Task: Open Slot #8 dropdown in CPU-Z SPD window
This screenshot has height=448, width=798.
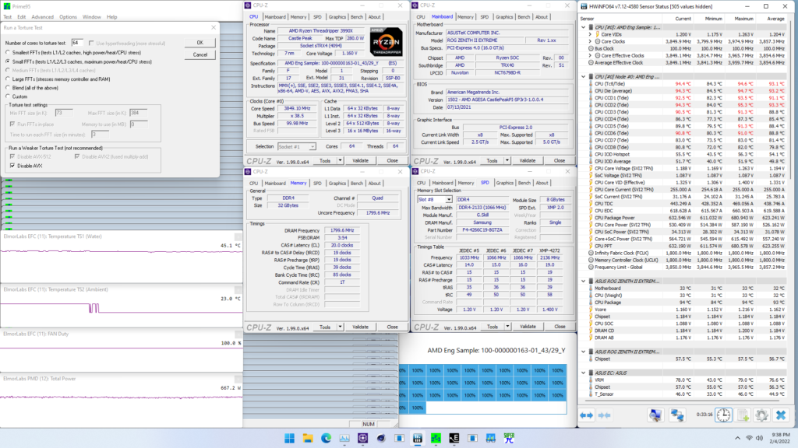Action: click(x=448, y=200)
